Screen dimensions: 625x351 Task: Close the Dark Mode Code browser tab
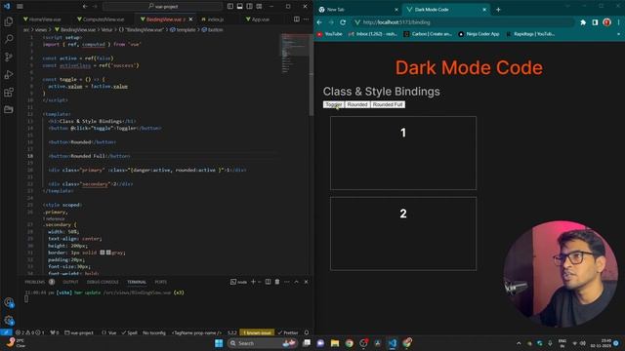point(484,9)
